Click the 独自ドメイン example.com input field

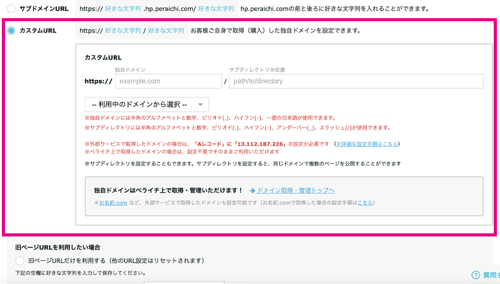click(x=167, y=81)
